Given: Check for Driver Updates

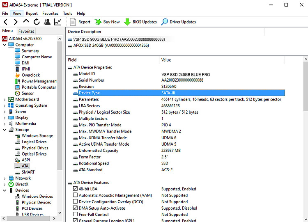Looking at the screenshot, I should click(x=178, y=22).
